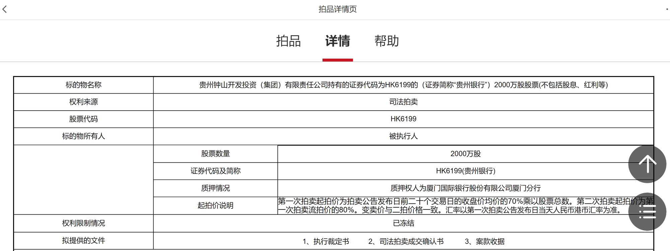Go back using the left chevron arrow

click(5, 9)
